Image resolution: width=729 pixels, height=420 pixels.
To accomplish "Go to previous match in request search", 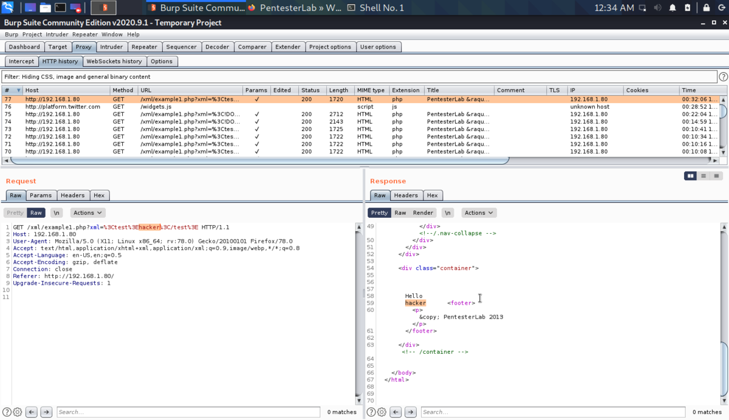I will point(32,412).
